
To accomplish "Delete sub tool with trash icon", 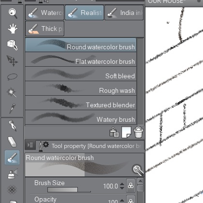I will (x=138, y=132).
